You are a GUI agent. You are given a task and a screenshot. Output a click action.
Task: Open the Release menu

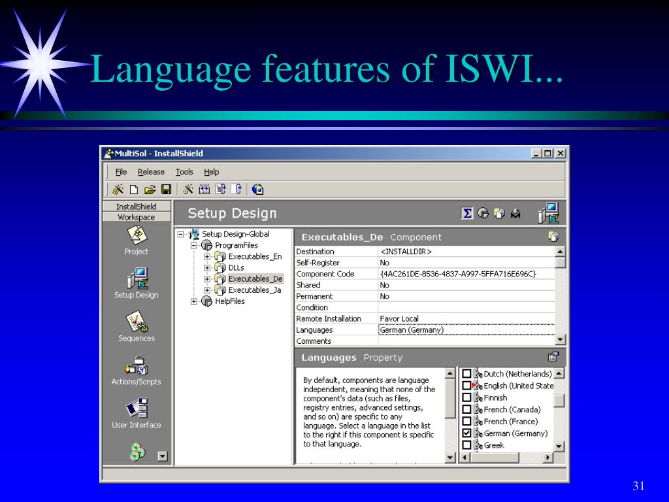pos(151,172)
